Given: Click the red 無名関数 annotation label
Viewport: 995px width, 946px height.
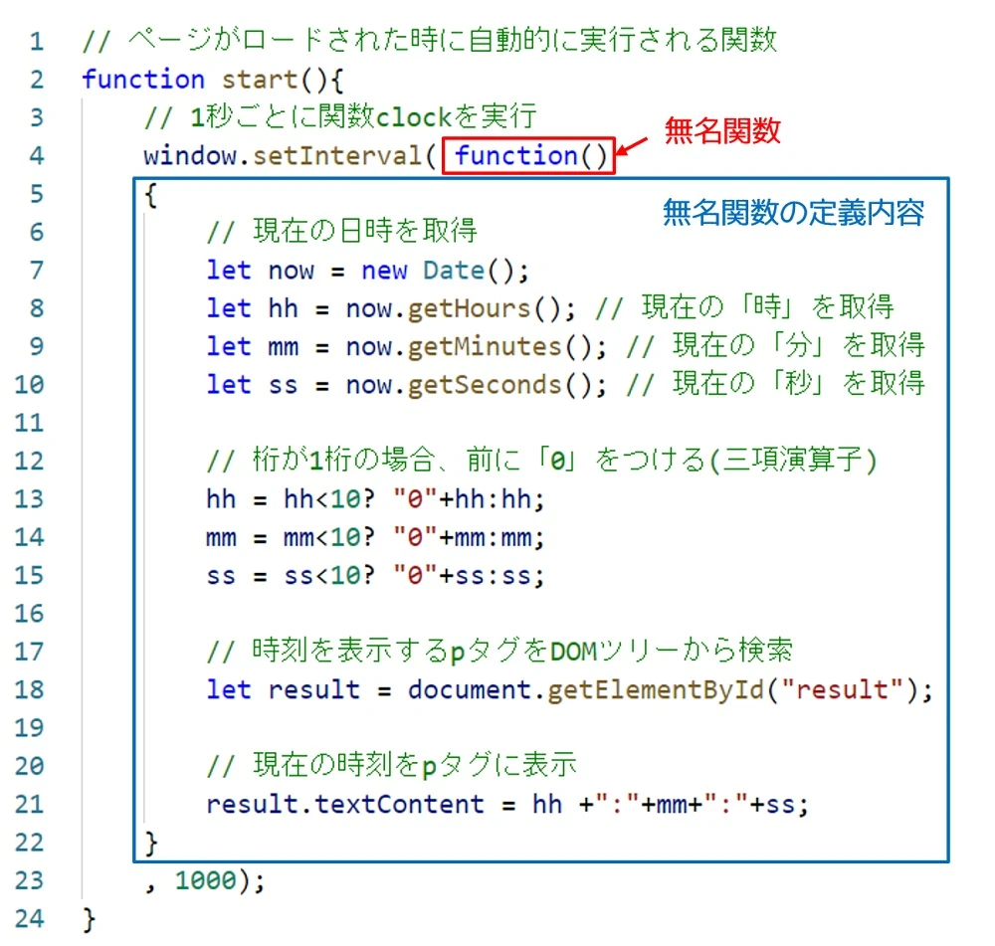Looking at the screenshot, I should (722, 130).
